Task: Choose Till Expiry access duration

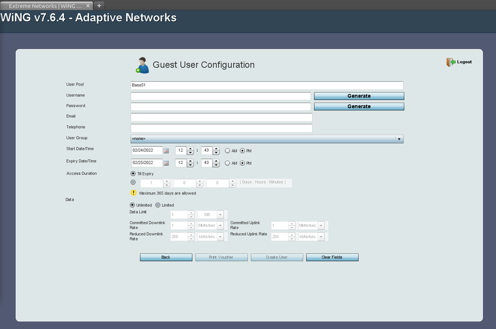Action: 133,174
